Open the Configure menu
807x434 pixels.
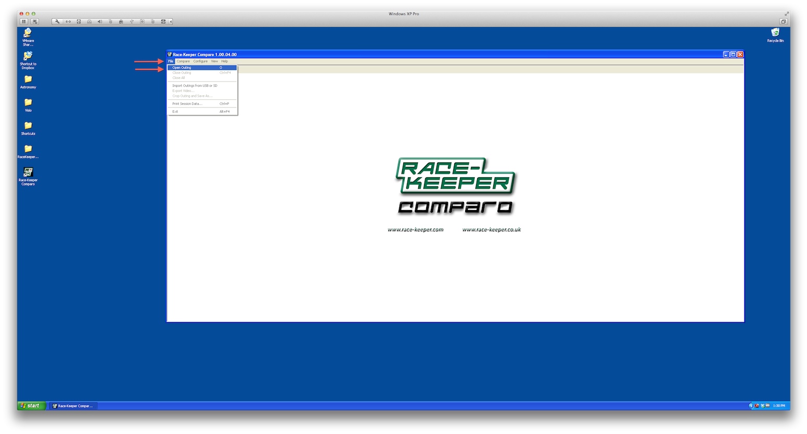200,61
